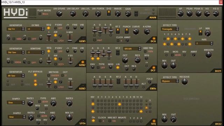The image size is (224, 126).
Task: Toggle GEN1 SEQ light
Action: click(49, 28)
